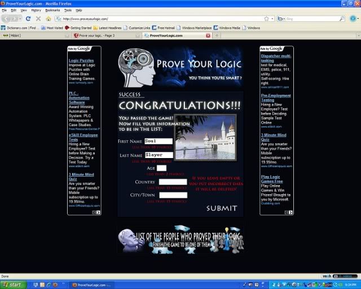The width and height of the screenshot is (361, 289).
Task: Open the File menu
Action: (x=4, y=10)
